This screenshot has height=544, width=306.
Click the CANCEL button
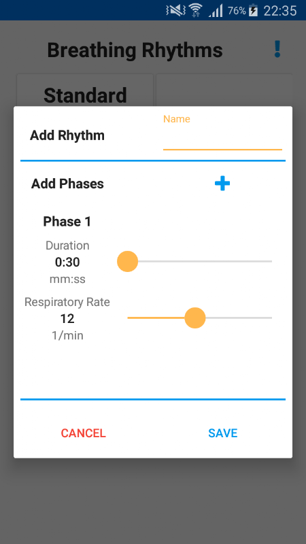(x=83, y=433)
